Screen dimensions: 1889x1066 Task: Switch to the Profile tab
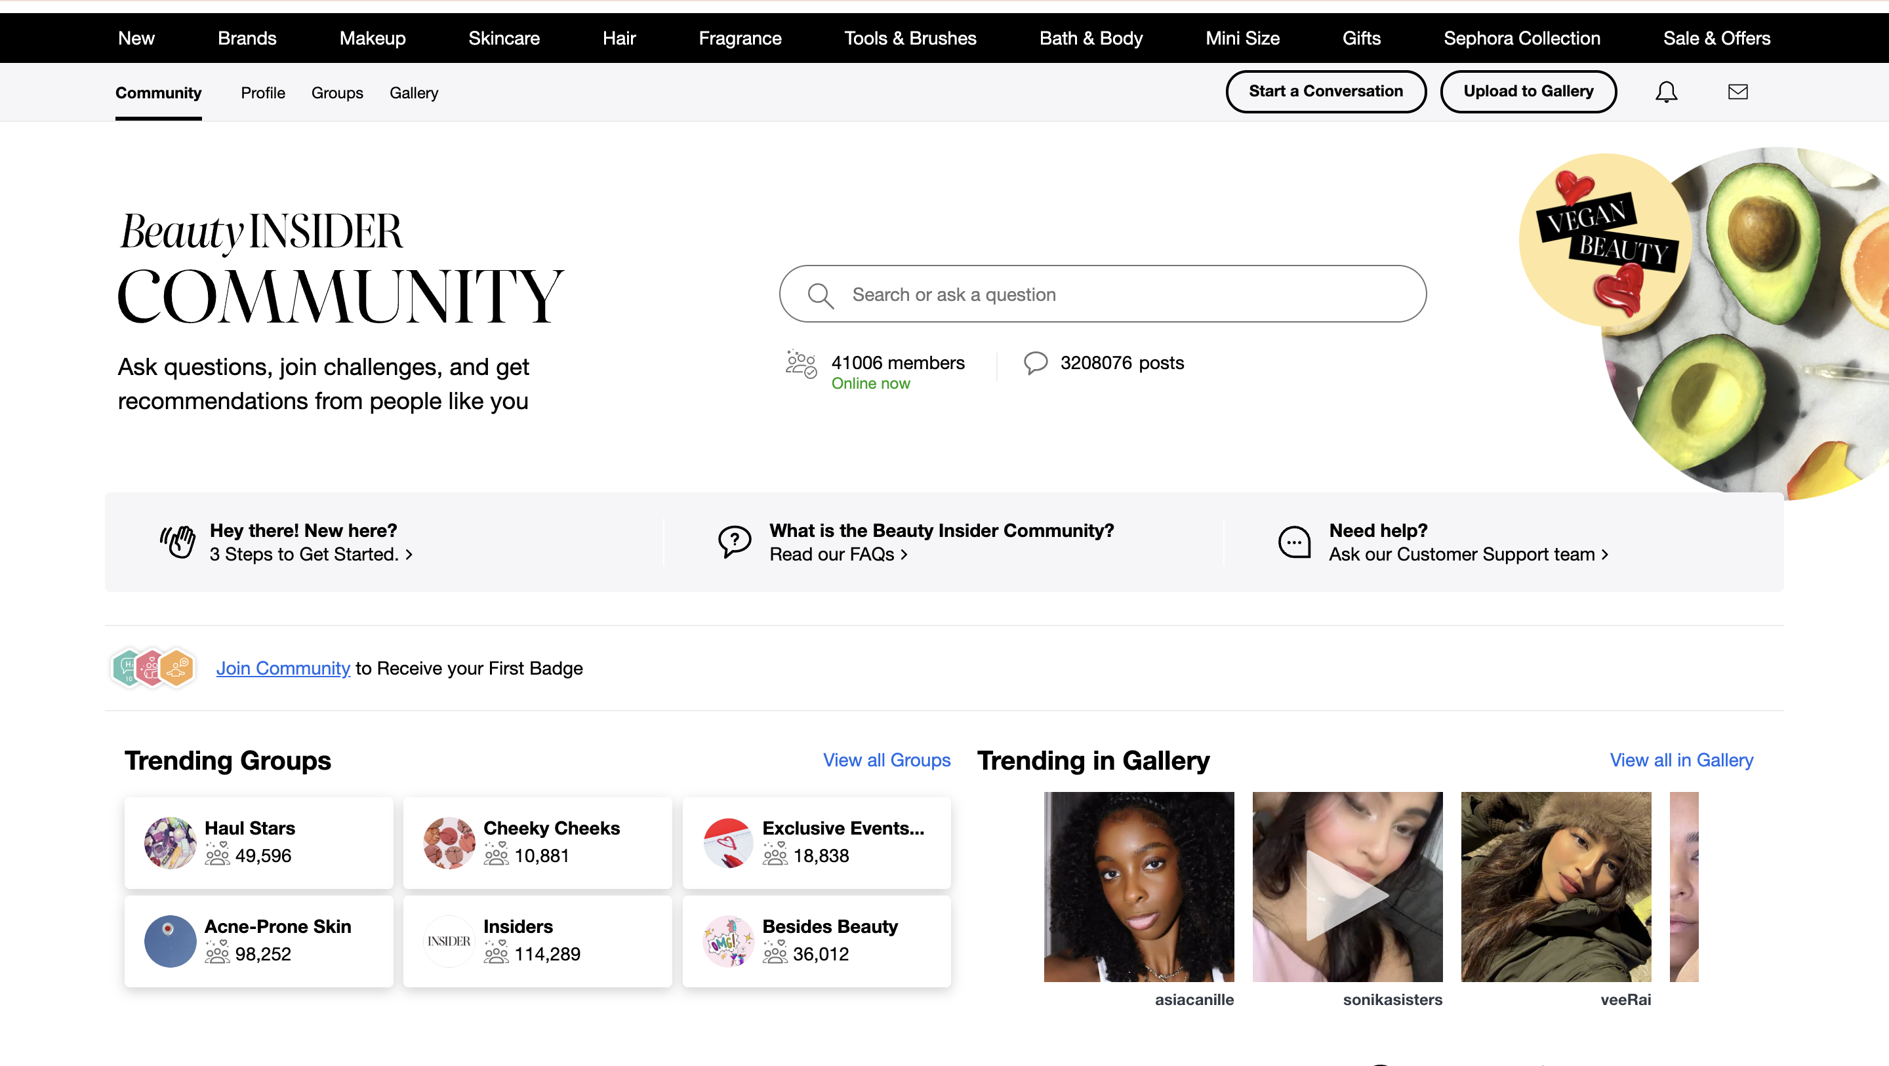pos(262,92)
